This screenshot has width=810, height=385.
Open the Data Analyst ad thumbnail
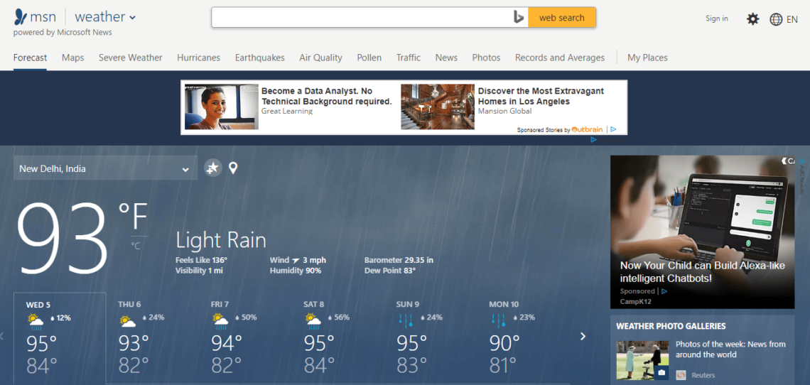[x=212, y=107]
